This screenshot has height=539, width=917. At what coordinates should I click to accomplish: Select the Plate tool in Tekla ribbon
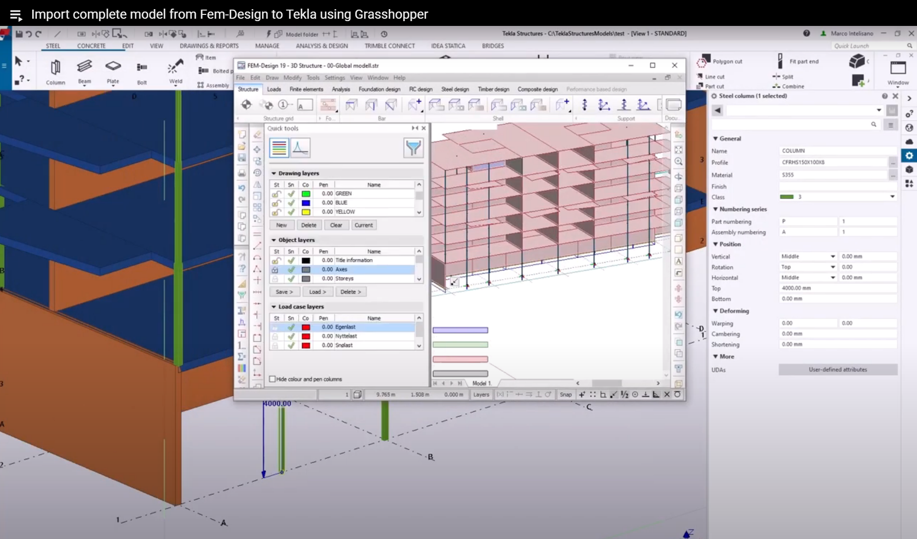(113, 72)
